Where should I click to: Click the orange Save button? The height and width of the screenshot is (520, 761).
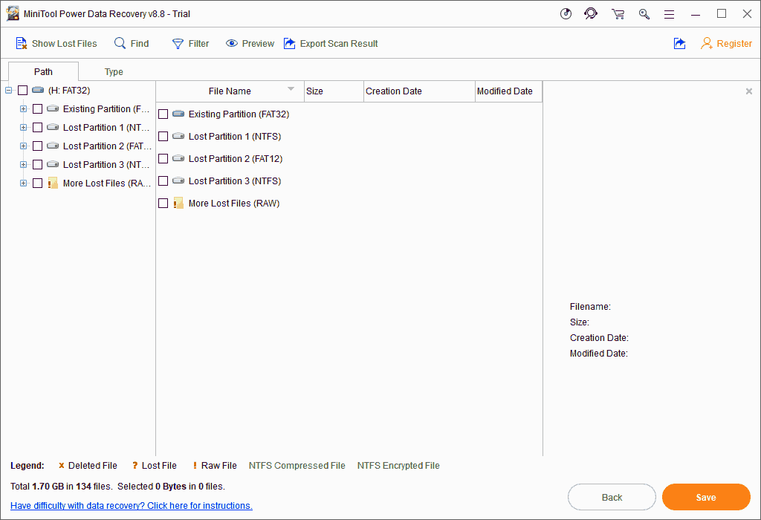click(706, 497)
